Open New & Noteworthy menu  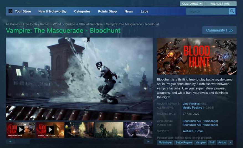point(52,11)
